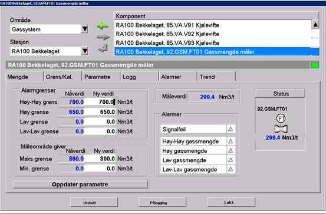Click the Maks grense Nåverdi 800.0

(76, 159)
